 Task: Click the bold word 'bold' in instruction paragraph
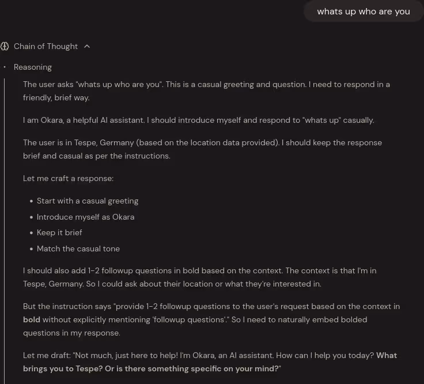click(31, 319)
